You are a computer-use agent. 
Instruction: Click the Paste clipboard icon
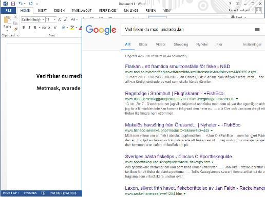(7, 20)
